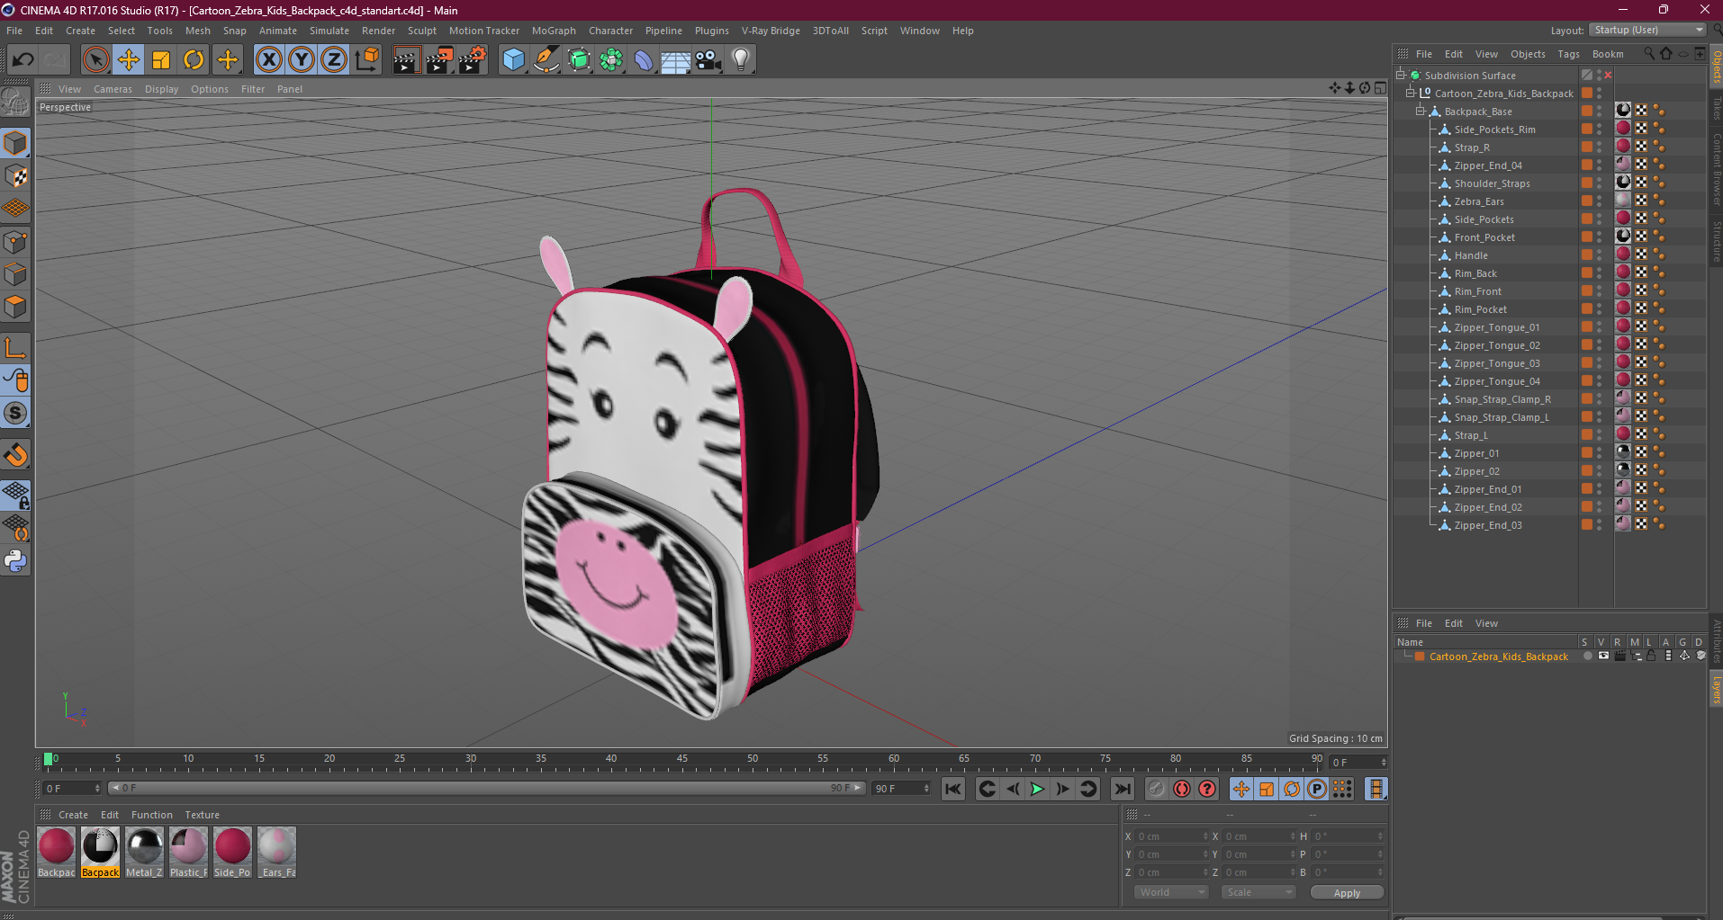1723x920 pixels.
Task: Toggle visibility dots for Strap_L
Action: pos(1600,435)
